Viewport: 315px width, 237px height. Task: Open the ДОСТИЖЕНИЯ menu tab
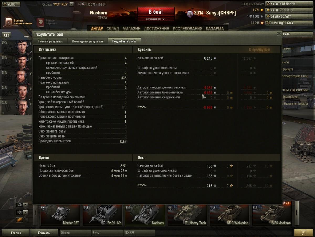click(x=157, y=29)
